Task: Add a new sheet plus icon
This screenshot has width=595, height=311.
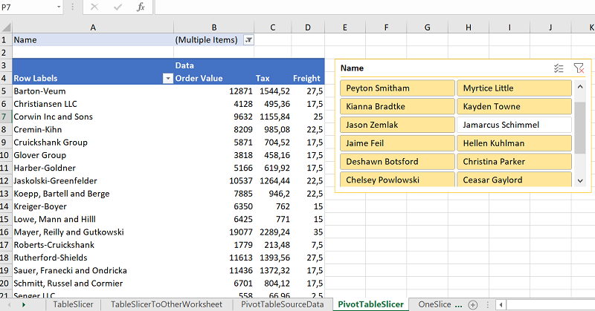Action: pyautogui.click(x=473, y=304)
